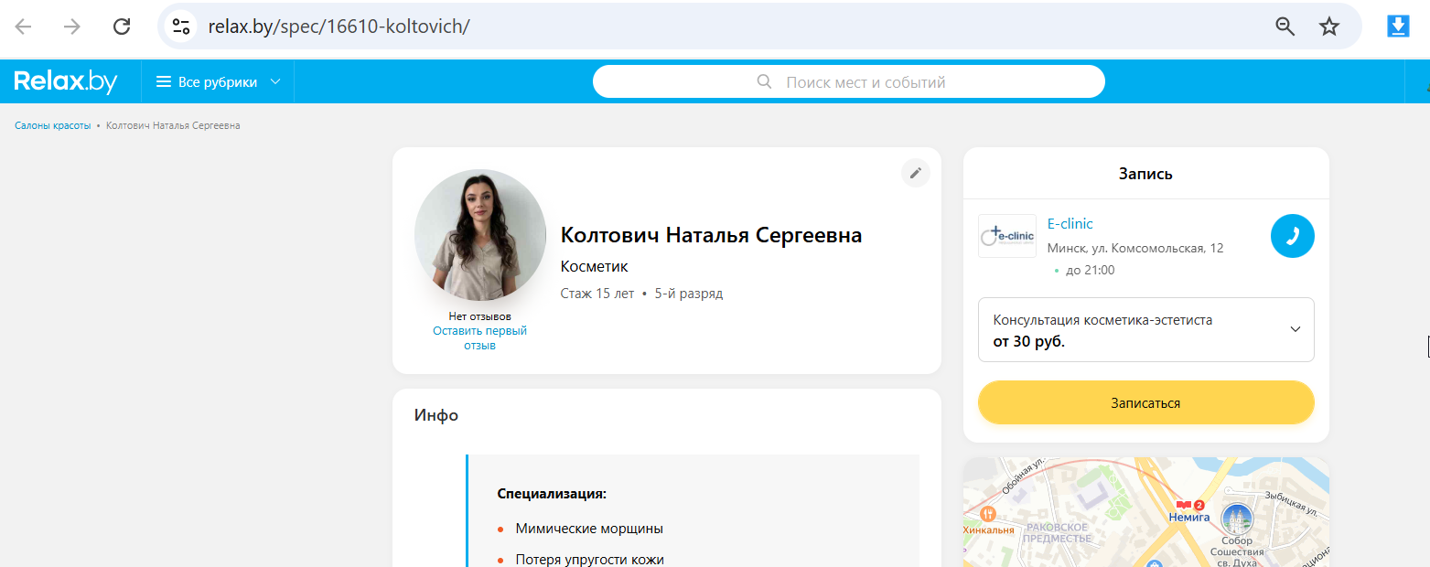Screen dimensions: 1430x567
Task: Click the address "Минск, ул. Комсомольская, 12"
Action: (1135, 248)
